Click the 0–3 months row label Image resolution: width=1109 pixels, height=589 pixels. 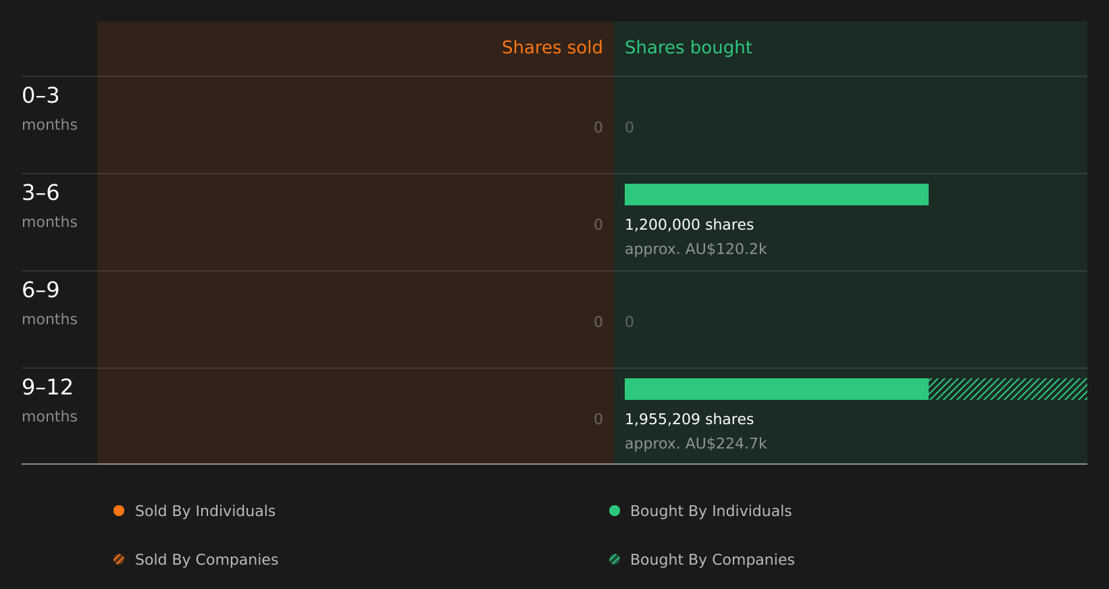49,109
